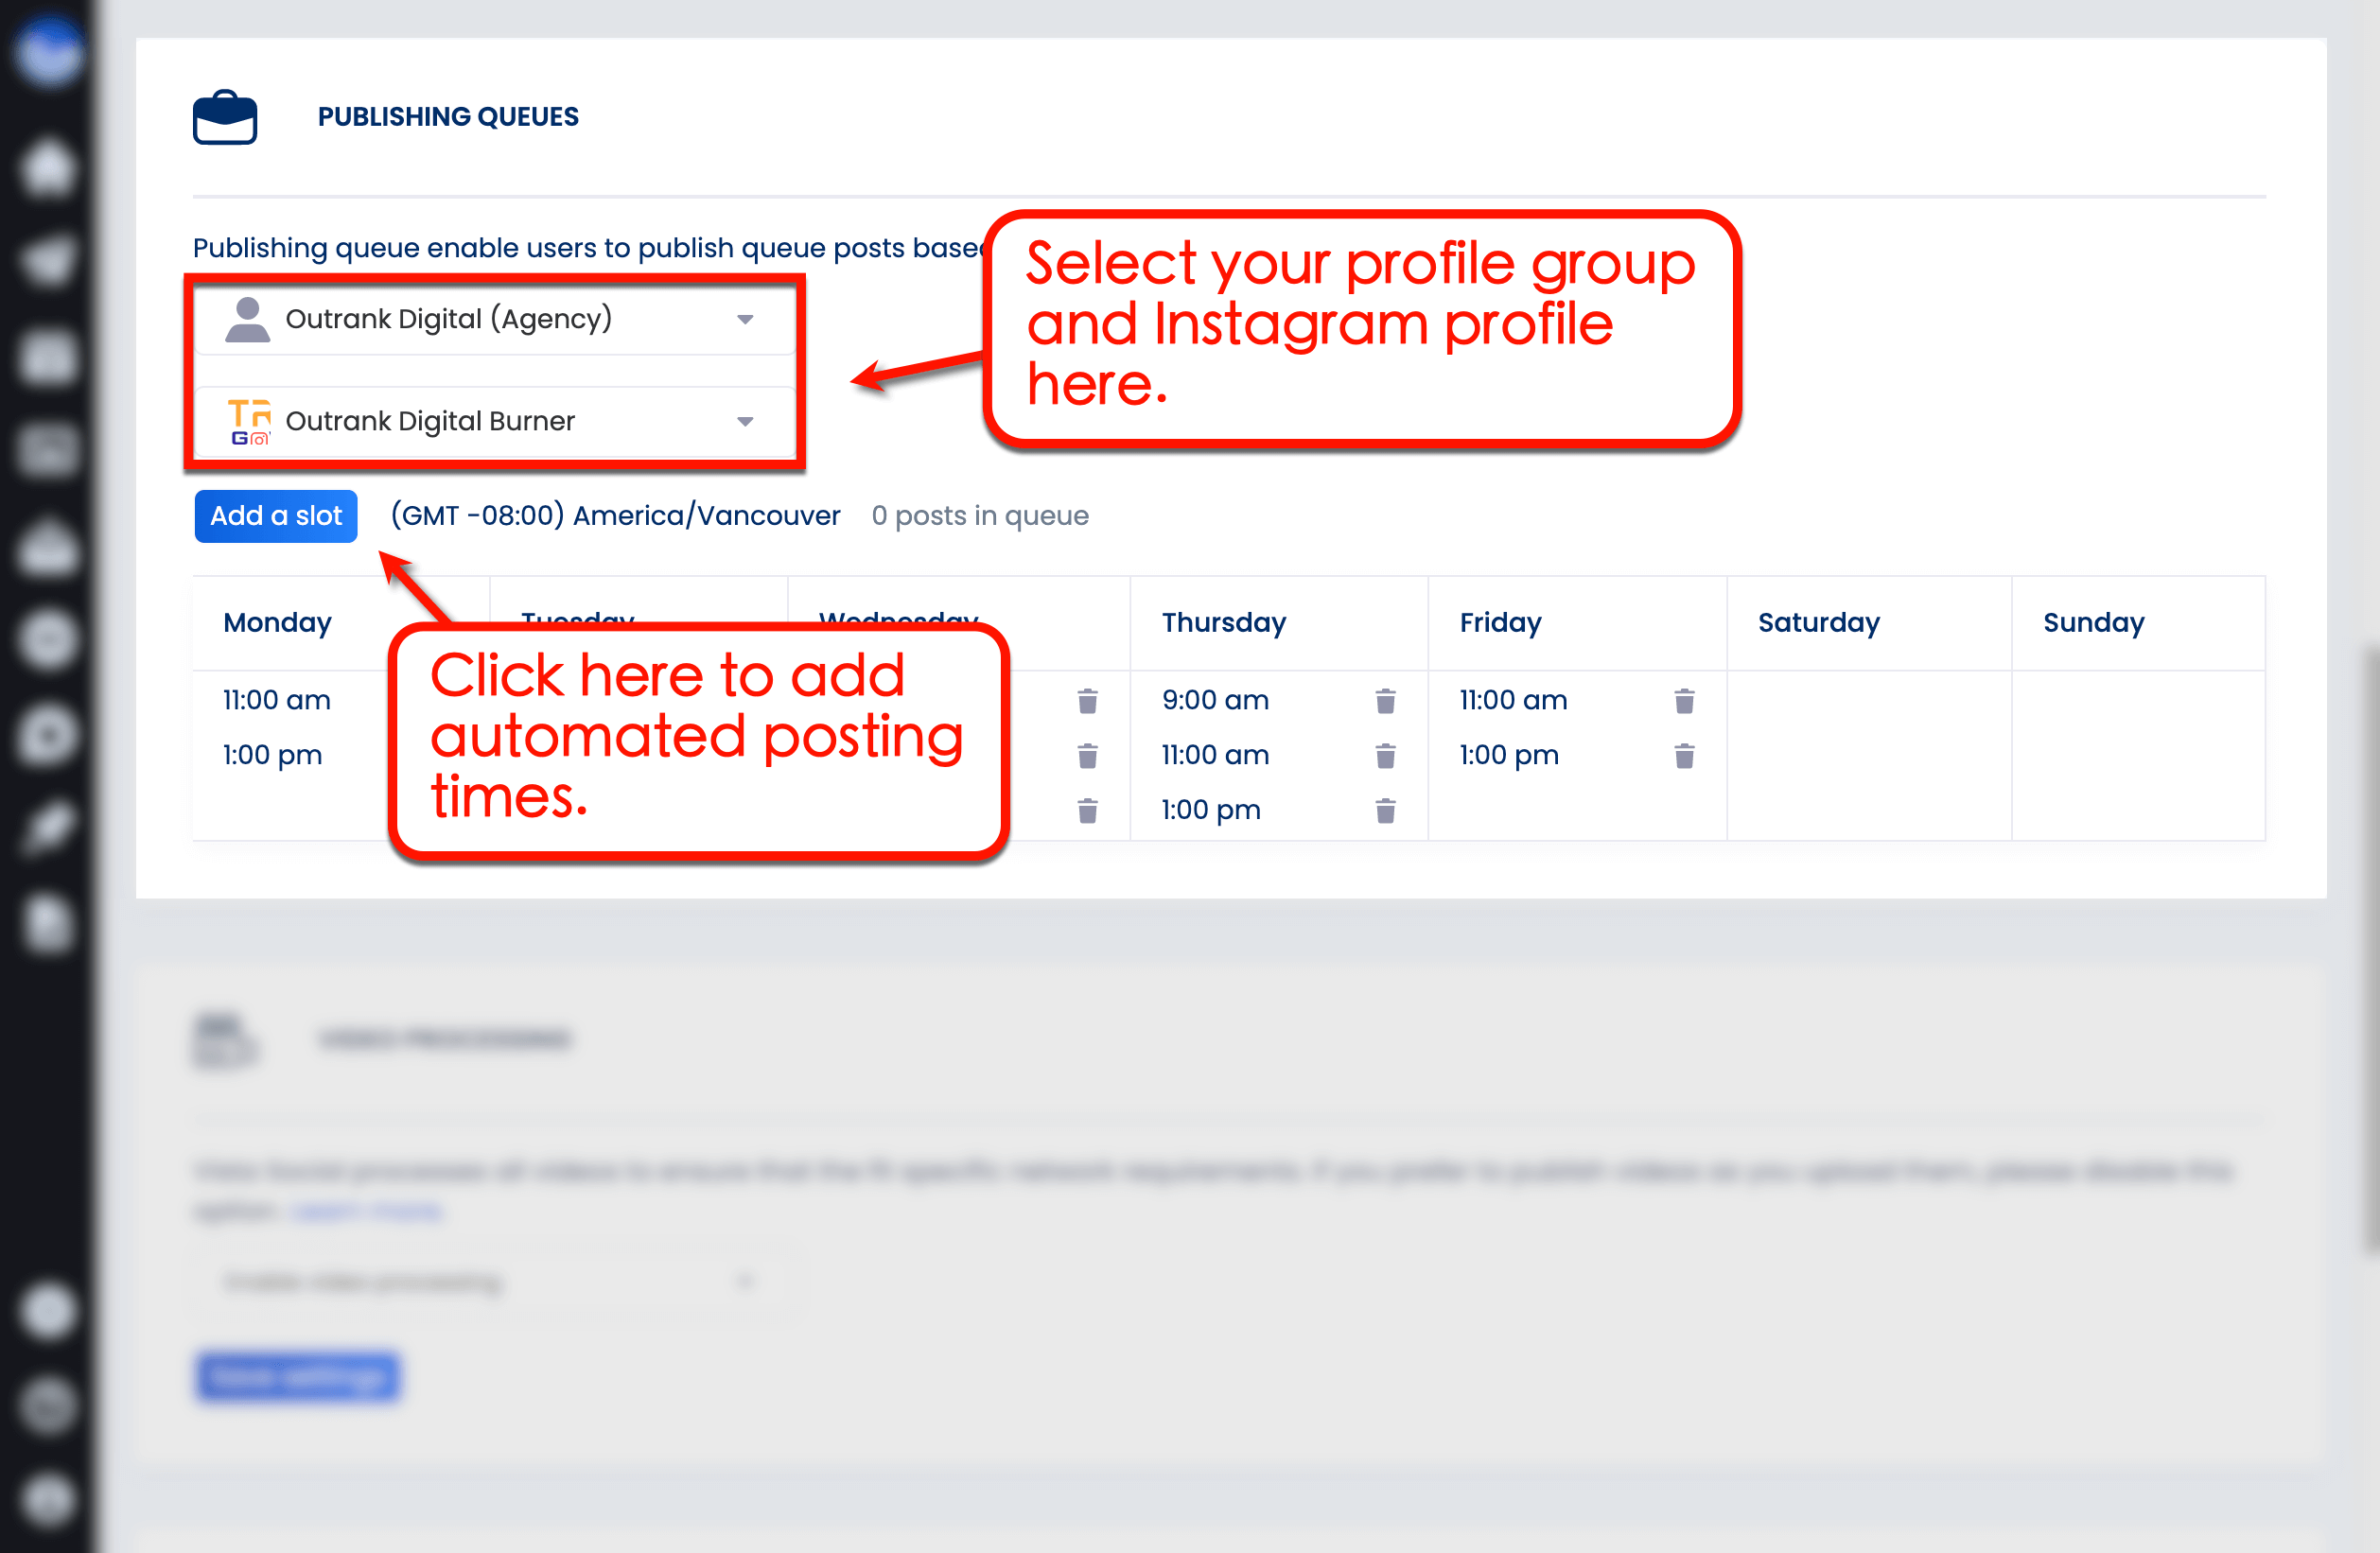
Task: Click the (GMT -08:00) America/Vancouver timezone text
Action: (x=615, y=515)
